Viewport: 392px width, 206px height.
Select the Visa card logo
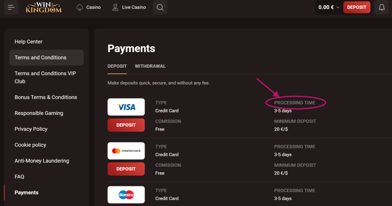(x=126, y=107)
